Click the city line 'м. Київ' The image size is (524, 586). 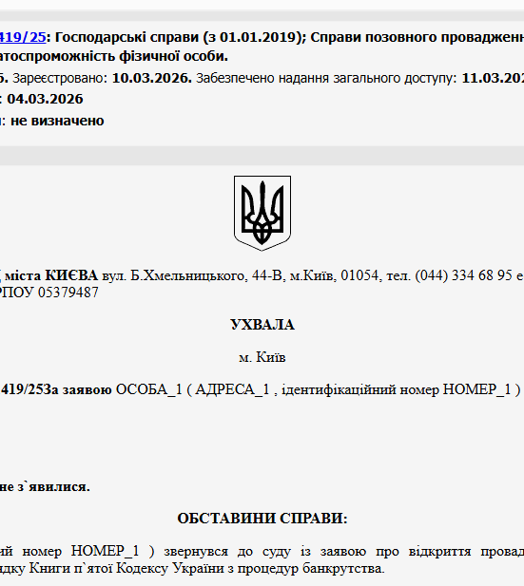coord(262,357)
